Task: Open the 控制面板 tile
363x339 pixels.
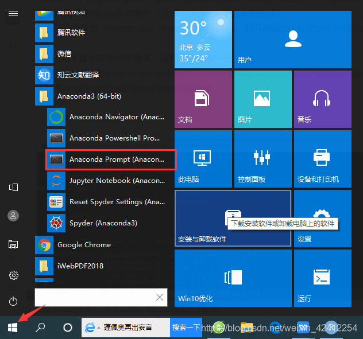Action: [x=263, y=159]
